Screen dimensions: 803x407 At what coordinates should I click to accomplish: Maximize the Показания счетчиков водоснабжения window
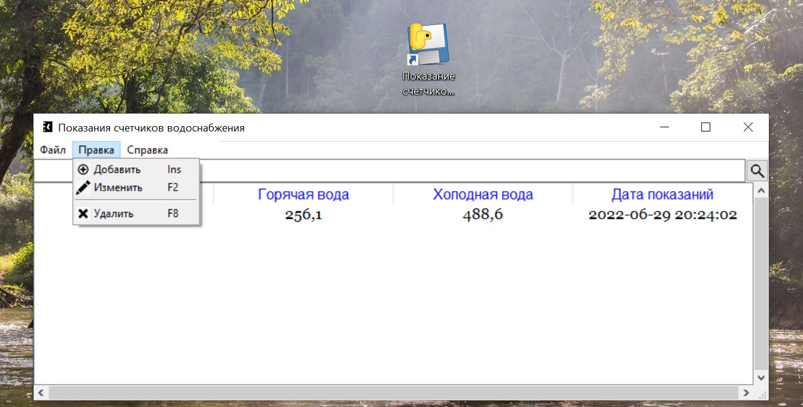705,127
